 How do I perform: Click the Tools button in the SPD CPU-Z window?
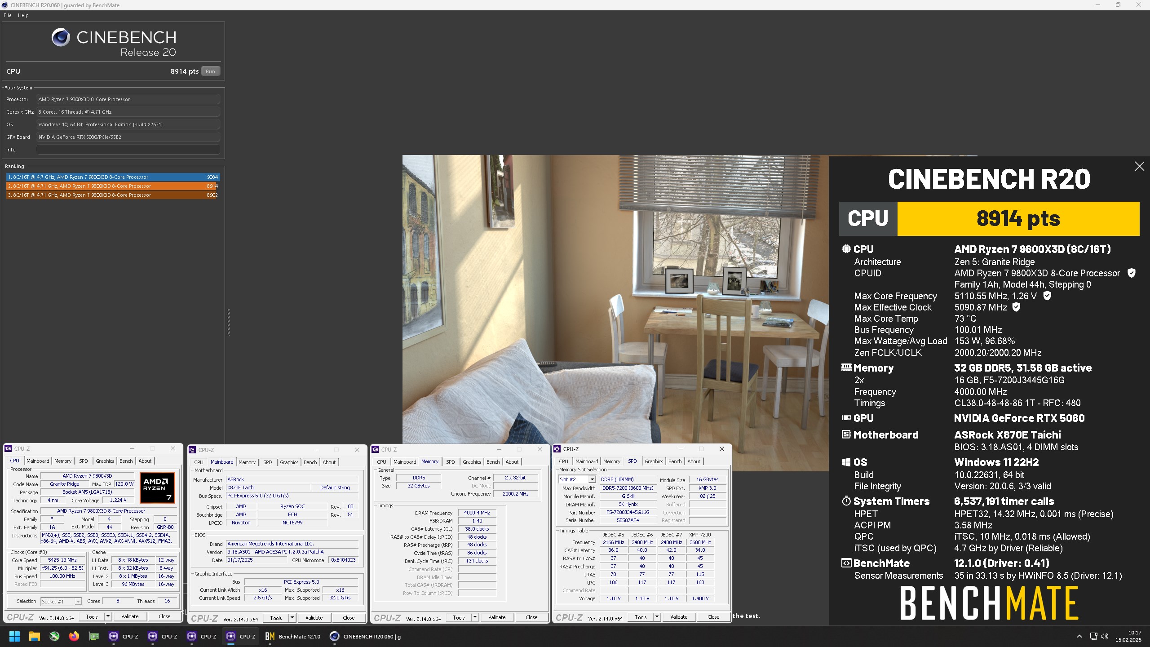pyautogui.click(x=641, y=617)
